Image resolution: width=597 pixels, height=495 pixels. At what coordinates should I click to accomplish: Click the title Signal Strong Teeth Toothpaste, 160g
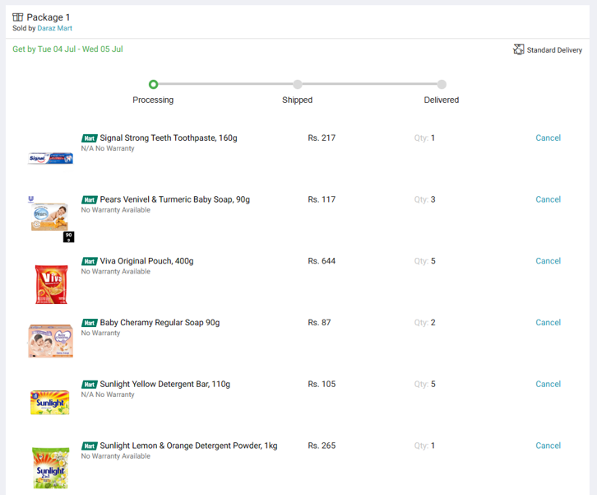[169, 138]
